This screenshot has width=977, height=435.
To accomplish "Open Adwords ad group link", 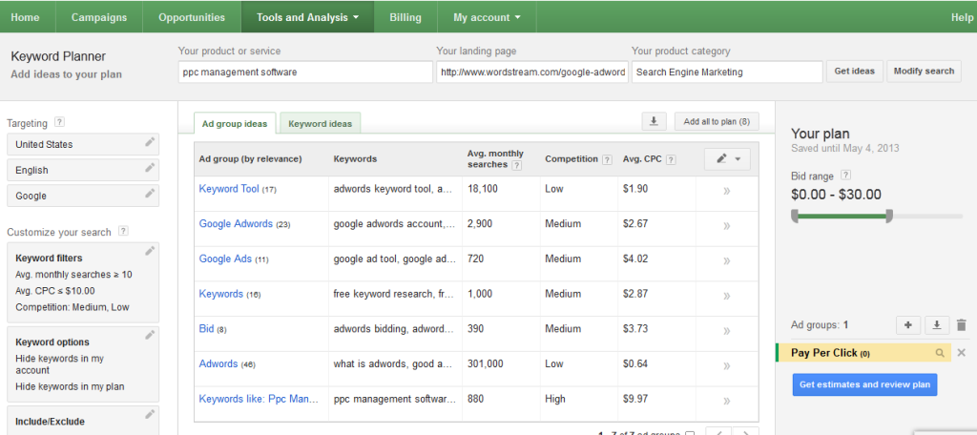I will 218,363.
